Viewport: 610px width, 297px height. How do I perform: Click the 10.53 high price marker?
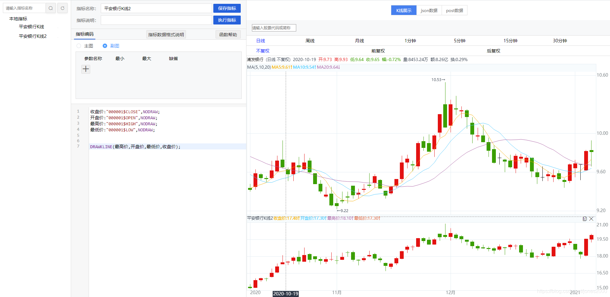(x=438, y=80)
